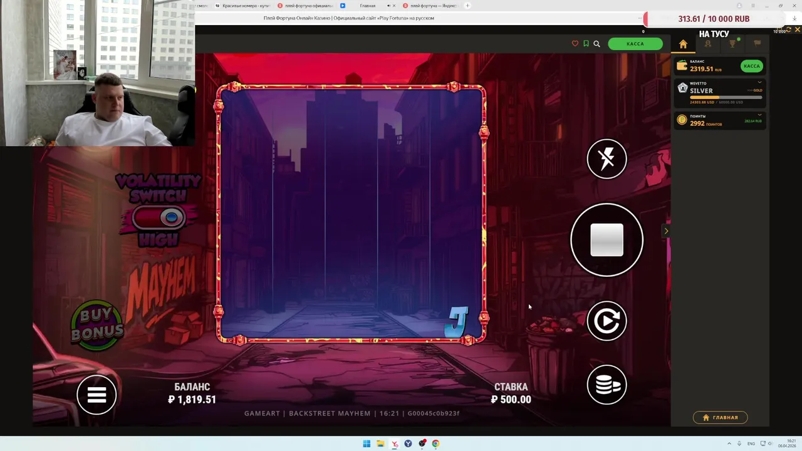The height and width of the screenshot is (451, 802).
Task: Open a new browser tab
Action: click(x=467, y=6)
